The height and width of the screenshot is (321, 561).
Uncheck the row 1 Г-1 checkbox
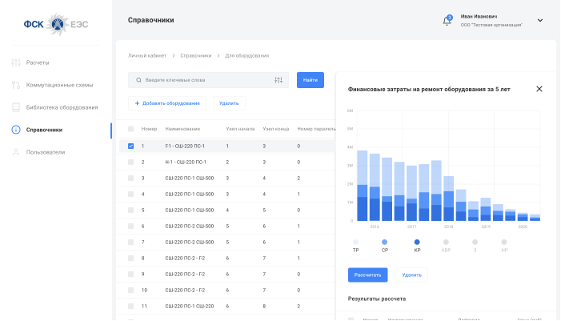tap(131, 146)
